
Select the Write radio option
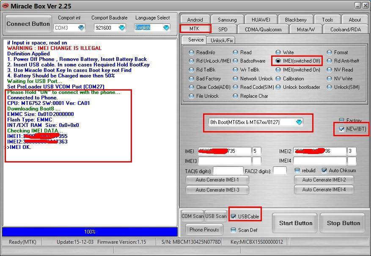285,52
